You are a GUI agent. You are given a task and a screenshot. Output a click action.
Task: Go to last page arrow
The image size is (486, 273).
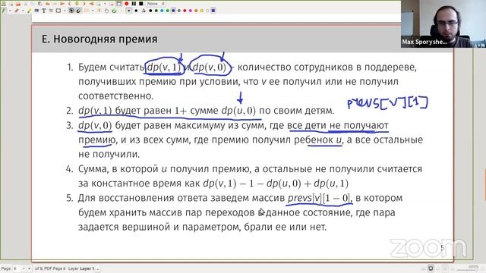91,4
